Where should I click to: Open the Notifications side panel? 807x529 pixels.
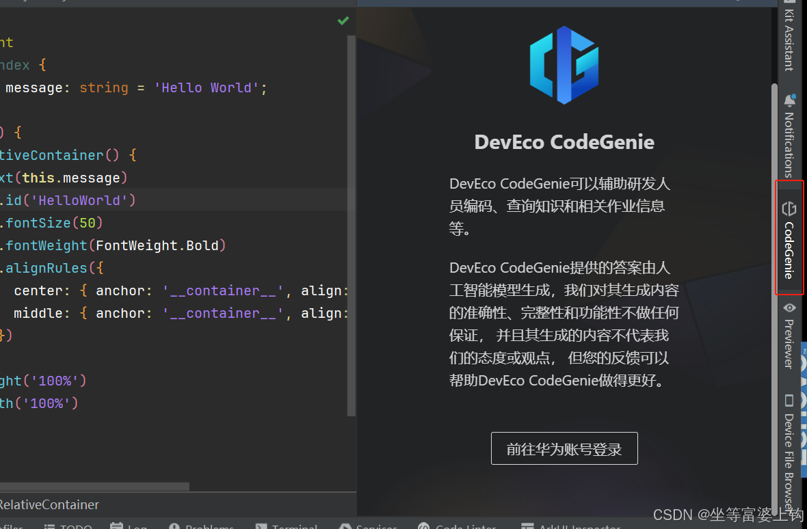(789, 136)
